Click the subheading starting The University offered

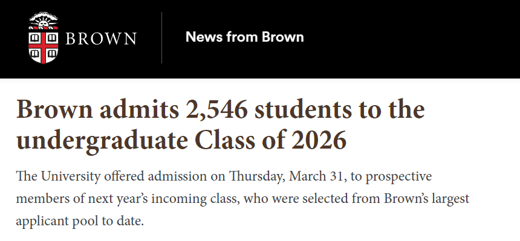[x=242, y=198]
